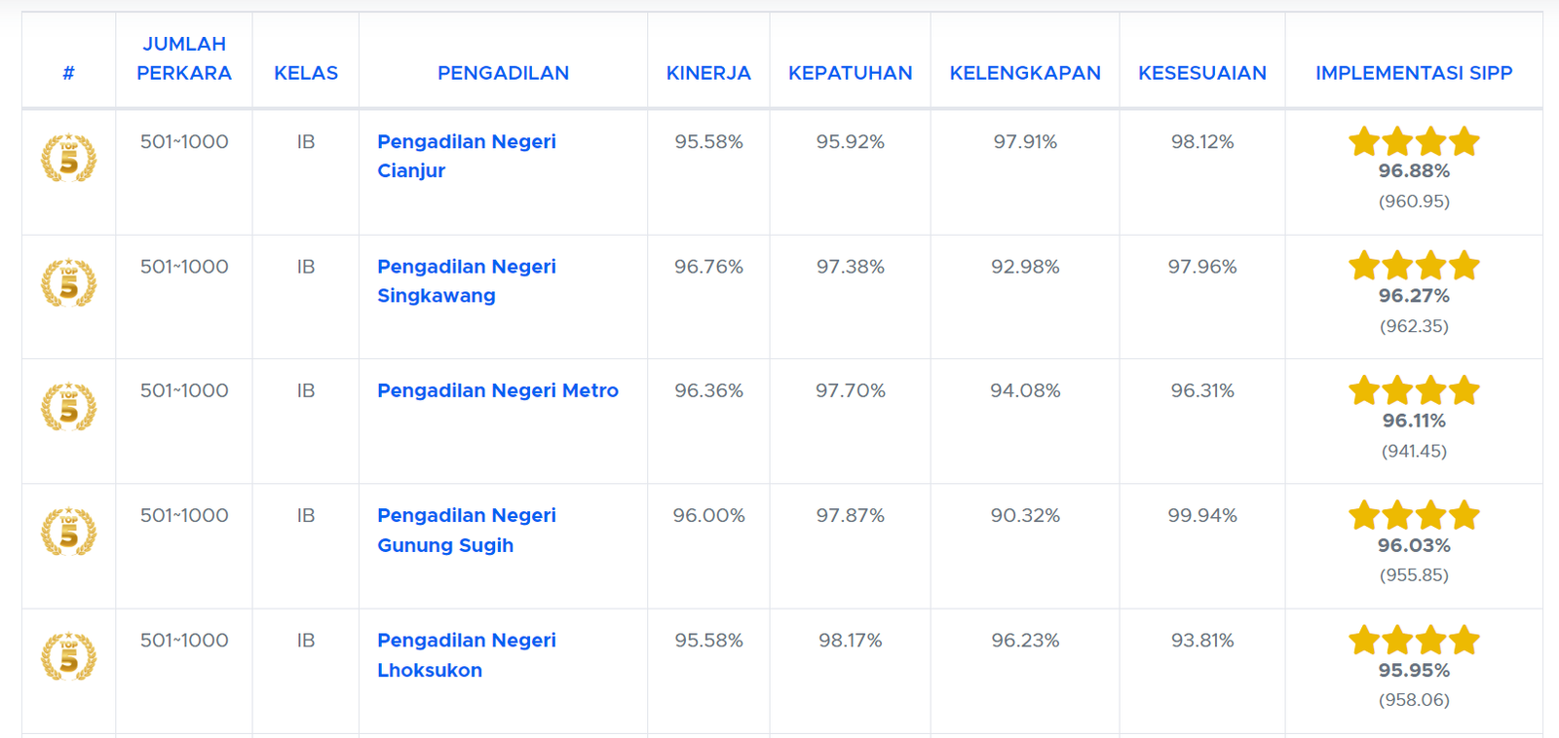Viewport: 1559px width, 738px height.
Task: Click Top 5 badge in Singkawang row
Action: coord(68,282)
